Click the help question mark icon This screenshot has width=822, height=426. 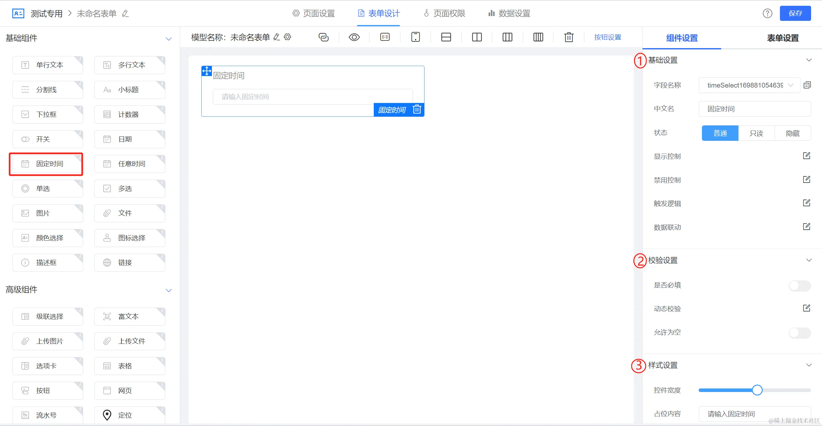[767, 13]
